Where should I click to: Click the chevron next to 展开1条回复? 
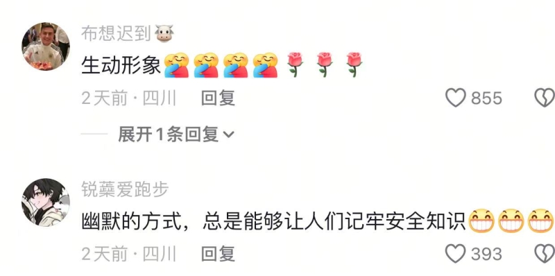pos(229,135)
